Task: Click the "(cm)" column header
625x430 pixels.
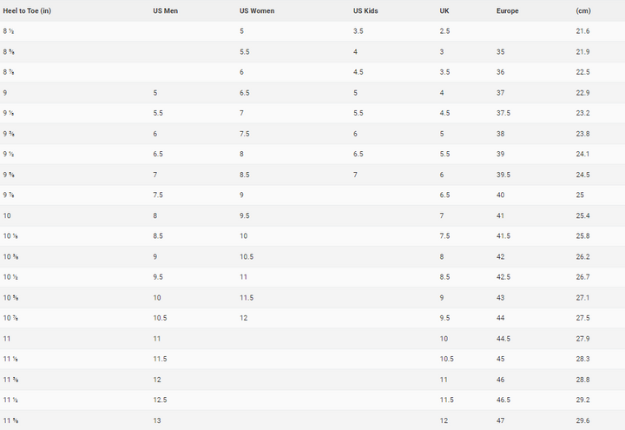Action: pyautogui.click(x=583, y=10)
